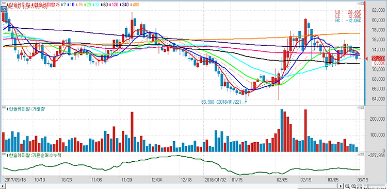Screen dimensions: 387x189
Task: Click the LH : 28.48% text
Action: click(348, 12)
